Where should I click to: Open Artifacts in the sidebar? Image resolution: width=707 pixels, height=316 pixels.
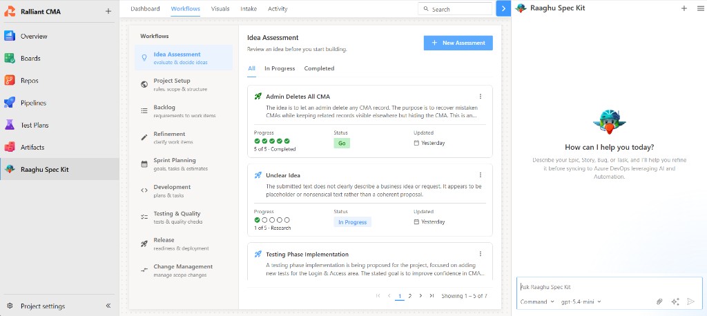coord(59,147)
